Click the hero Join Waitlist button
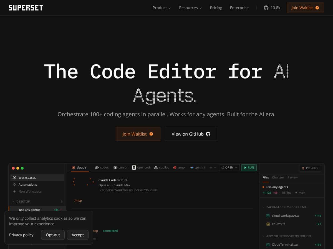333x249 pixels. click(138, 134)
